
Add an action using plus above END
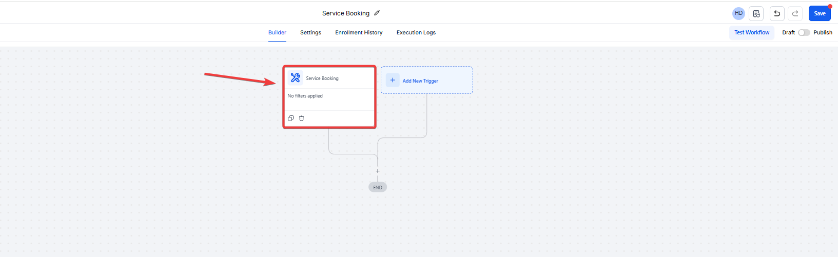pos(378,171)
